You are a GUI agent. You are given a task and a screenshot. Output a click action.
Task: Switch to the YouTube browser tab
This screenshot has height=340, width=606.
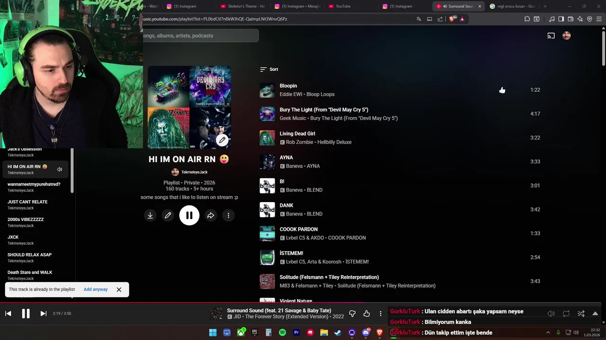click(x=350, y=6)
